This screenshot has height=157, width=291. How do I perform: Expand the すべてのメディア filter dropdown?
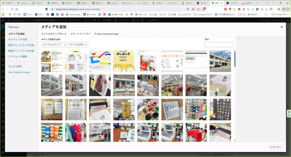click(x=54, y=45)
